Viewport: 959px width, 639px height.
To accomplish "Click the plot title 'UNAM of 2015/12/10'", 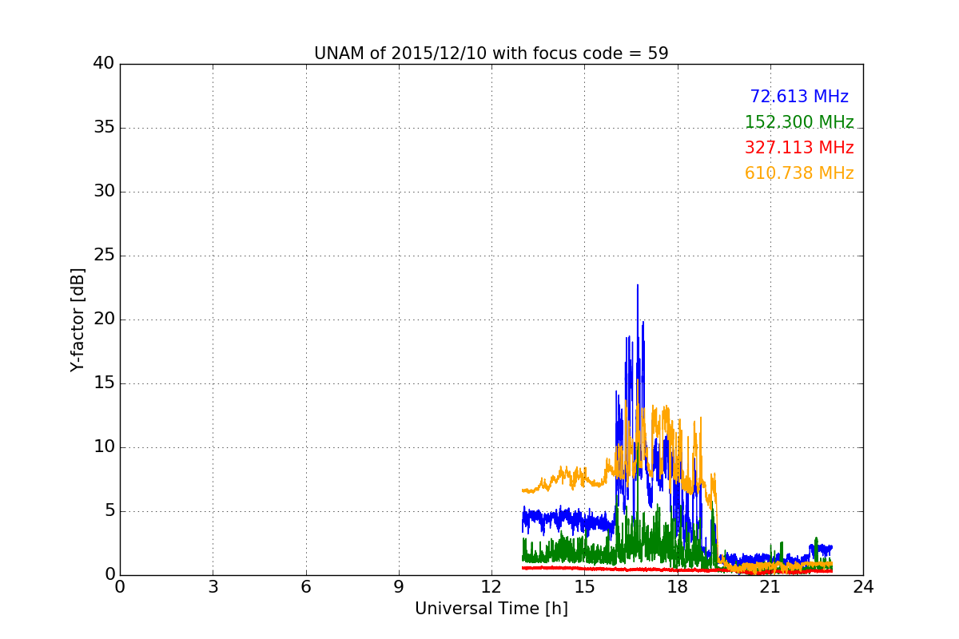I will pyautogui.click(x=491, y=54).
